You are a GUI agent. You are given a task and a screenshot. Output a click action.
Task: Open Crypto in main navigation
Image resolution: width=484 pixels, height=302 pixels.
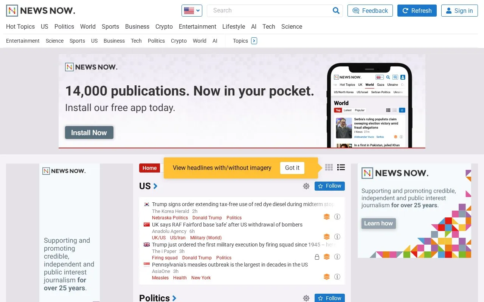164,26
